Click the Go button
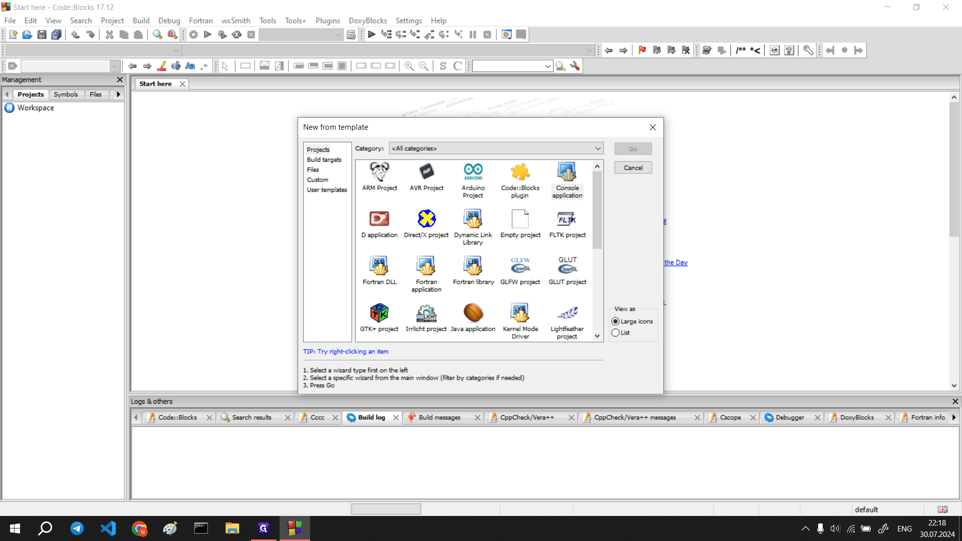 point(633,149)
